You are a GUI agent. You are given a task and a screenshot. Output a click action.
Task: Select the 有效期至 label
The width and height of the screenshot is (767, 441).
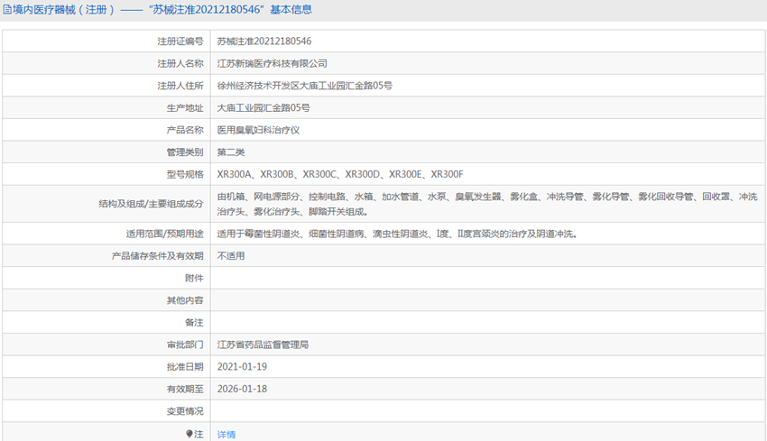185,390
